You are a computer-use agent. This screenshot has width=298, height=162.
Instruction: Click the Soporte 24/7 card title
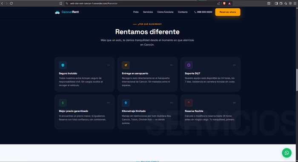coord(192,73)
